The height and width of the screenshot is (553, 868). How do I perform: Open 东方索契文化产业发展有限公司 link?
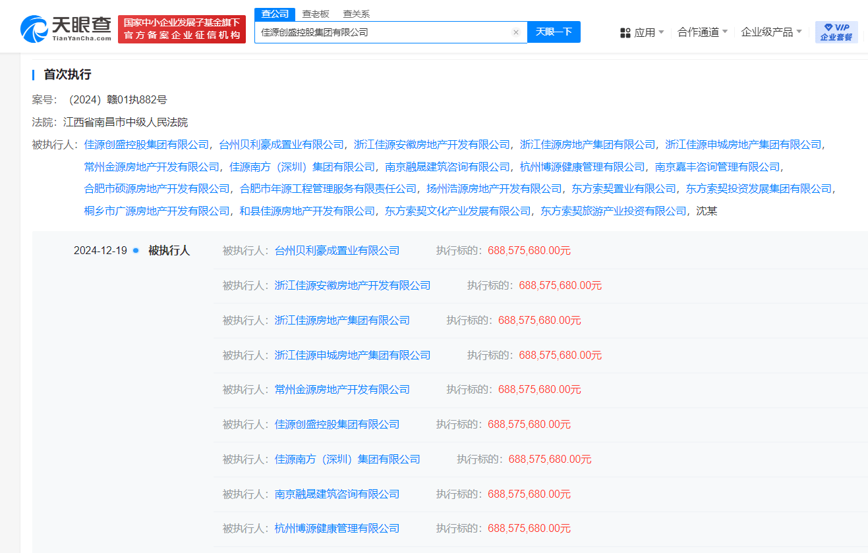coord(458,211)
